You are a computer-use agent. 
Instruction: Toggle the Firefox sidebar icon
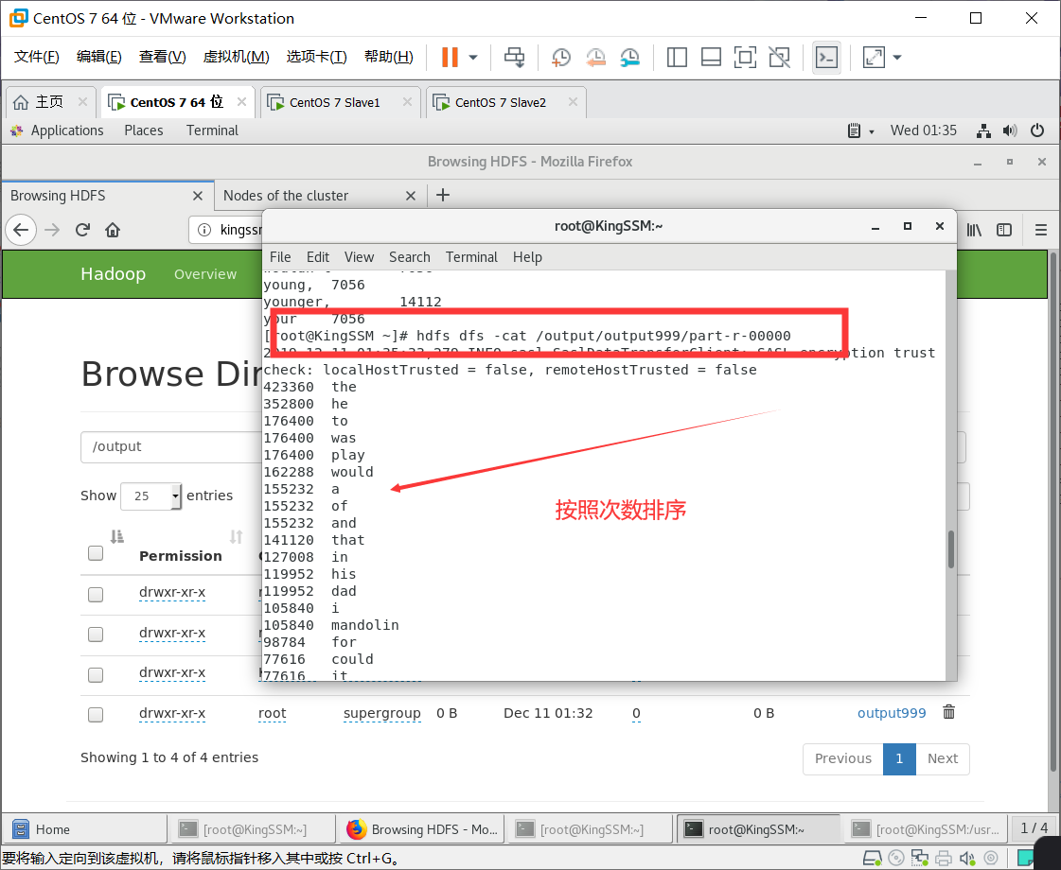click(1004, 230)
